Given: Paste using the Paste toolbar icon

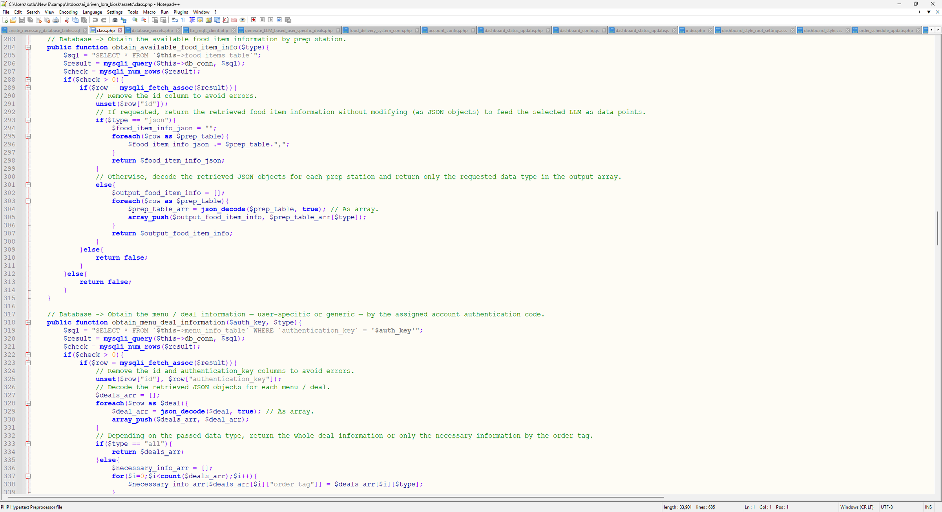Looking at the screenshot, I should point(84,20).
